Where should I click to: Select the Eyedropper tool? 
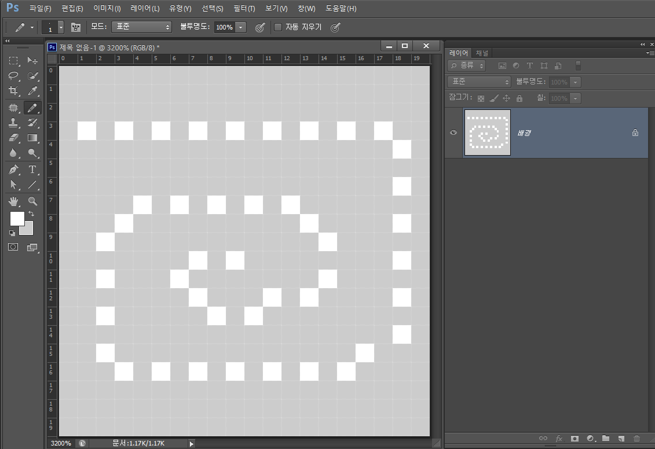(32, 90)
